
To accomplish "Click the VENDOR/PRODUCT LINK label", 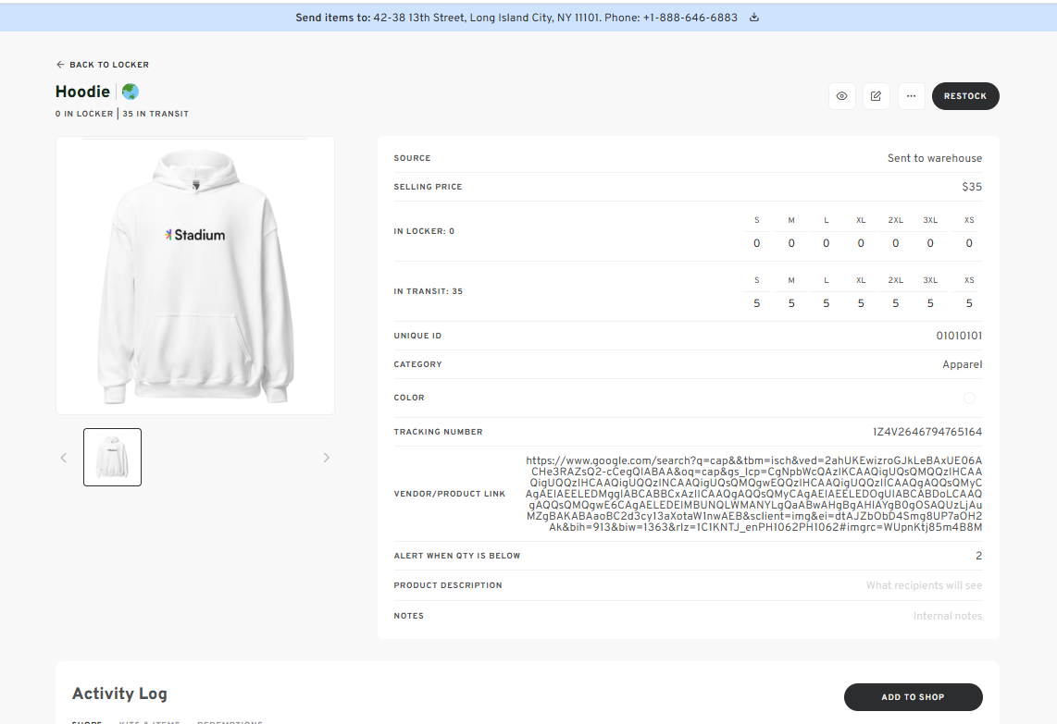I will click(x=450, y=494).
